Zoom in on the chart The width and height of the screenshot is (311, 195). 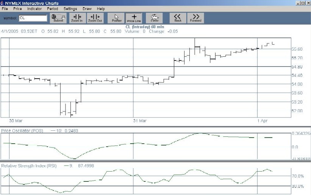pos(77,18)
